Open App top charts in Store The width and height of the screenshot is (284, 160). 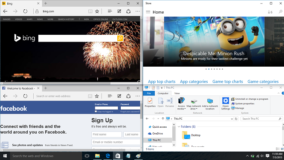pyautogui.click(x=162, y=81)
